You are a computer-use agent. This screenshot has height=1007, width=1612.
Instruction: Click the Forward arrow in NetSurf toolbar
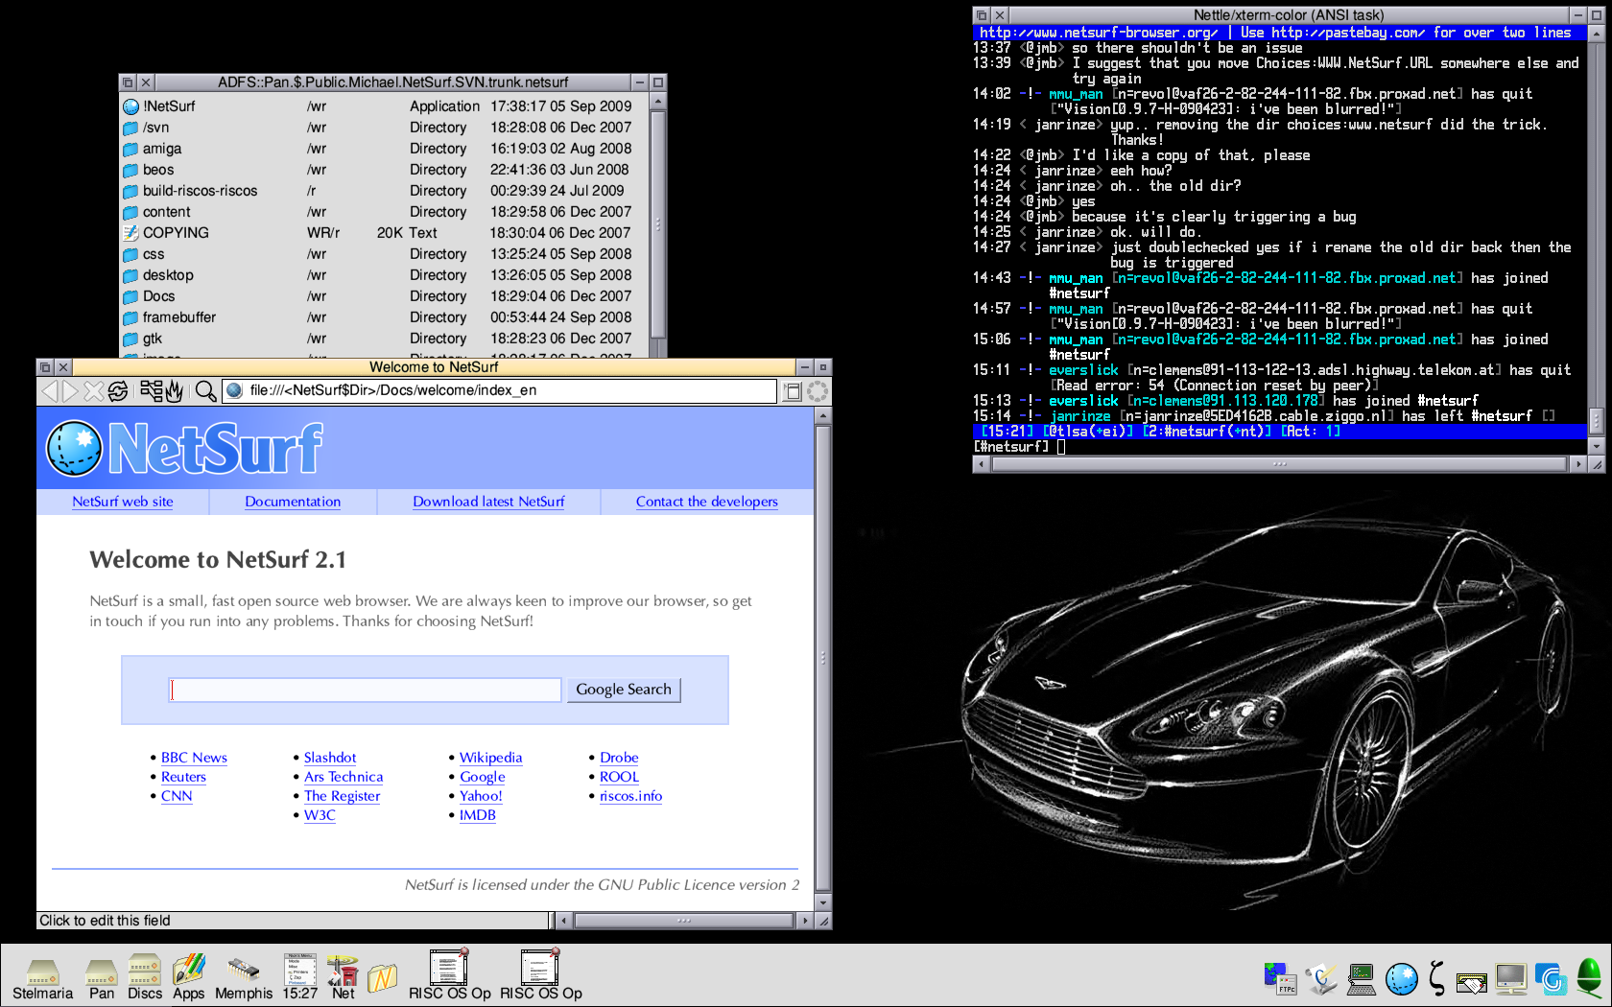(x=71, y=390)
